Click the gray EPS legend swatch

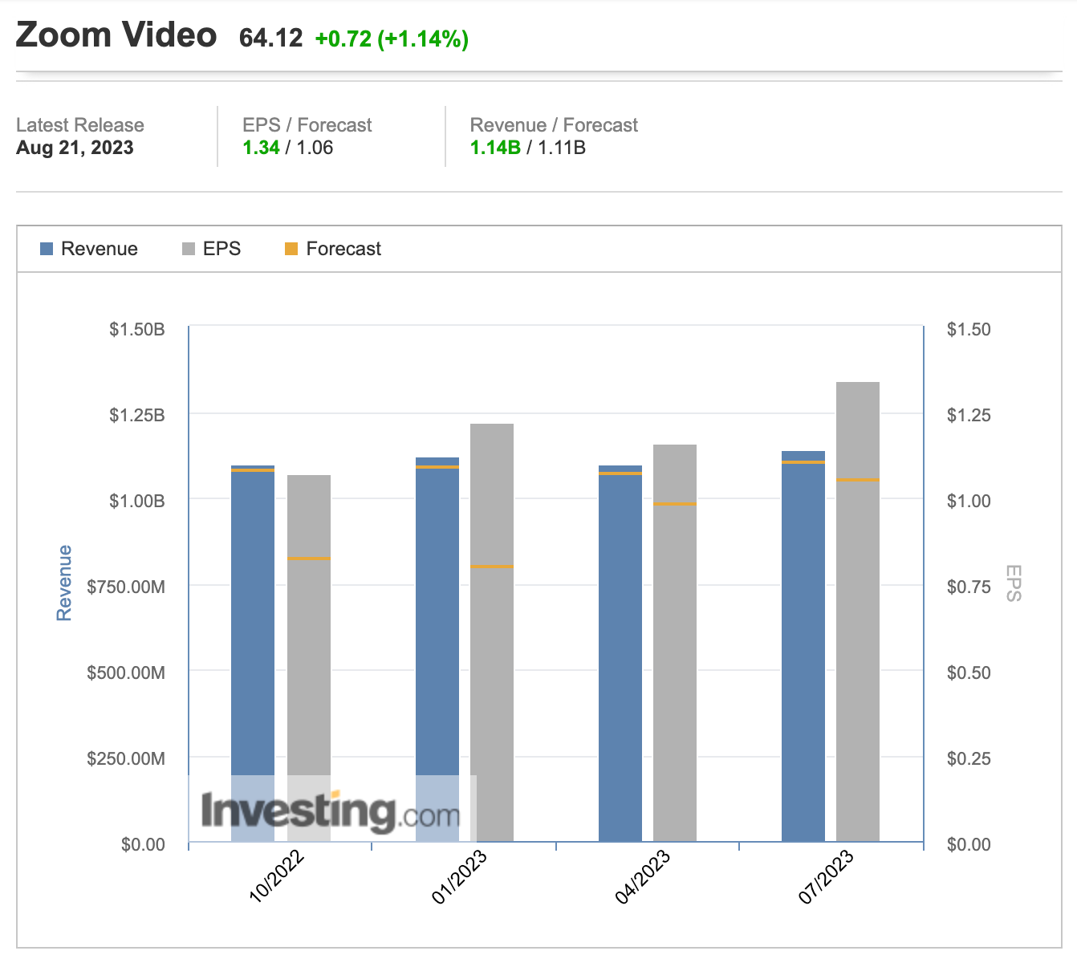click(x=189, y=249)
